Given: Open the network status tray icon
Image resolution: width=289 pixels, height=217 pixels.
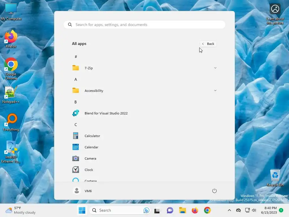Looking at the screenshot, I should (247, 210).
